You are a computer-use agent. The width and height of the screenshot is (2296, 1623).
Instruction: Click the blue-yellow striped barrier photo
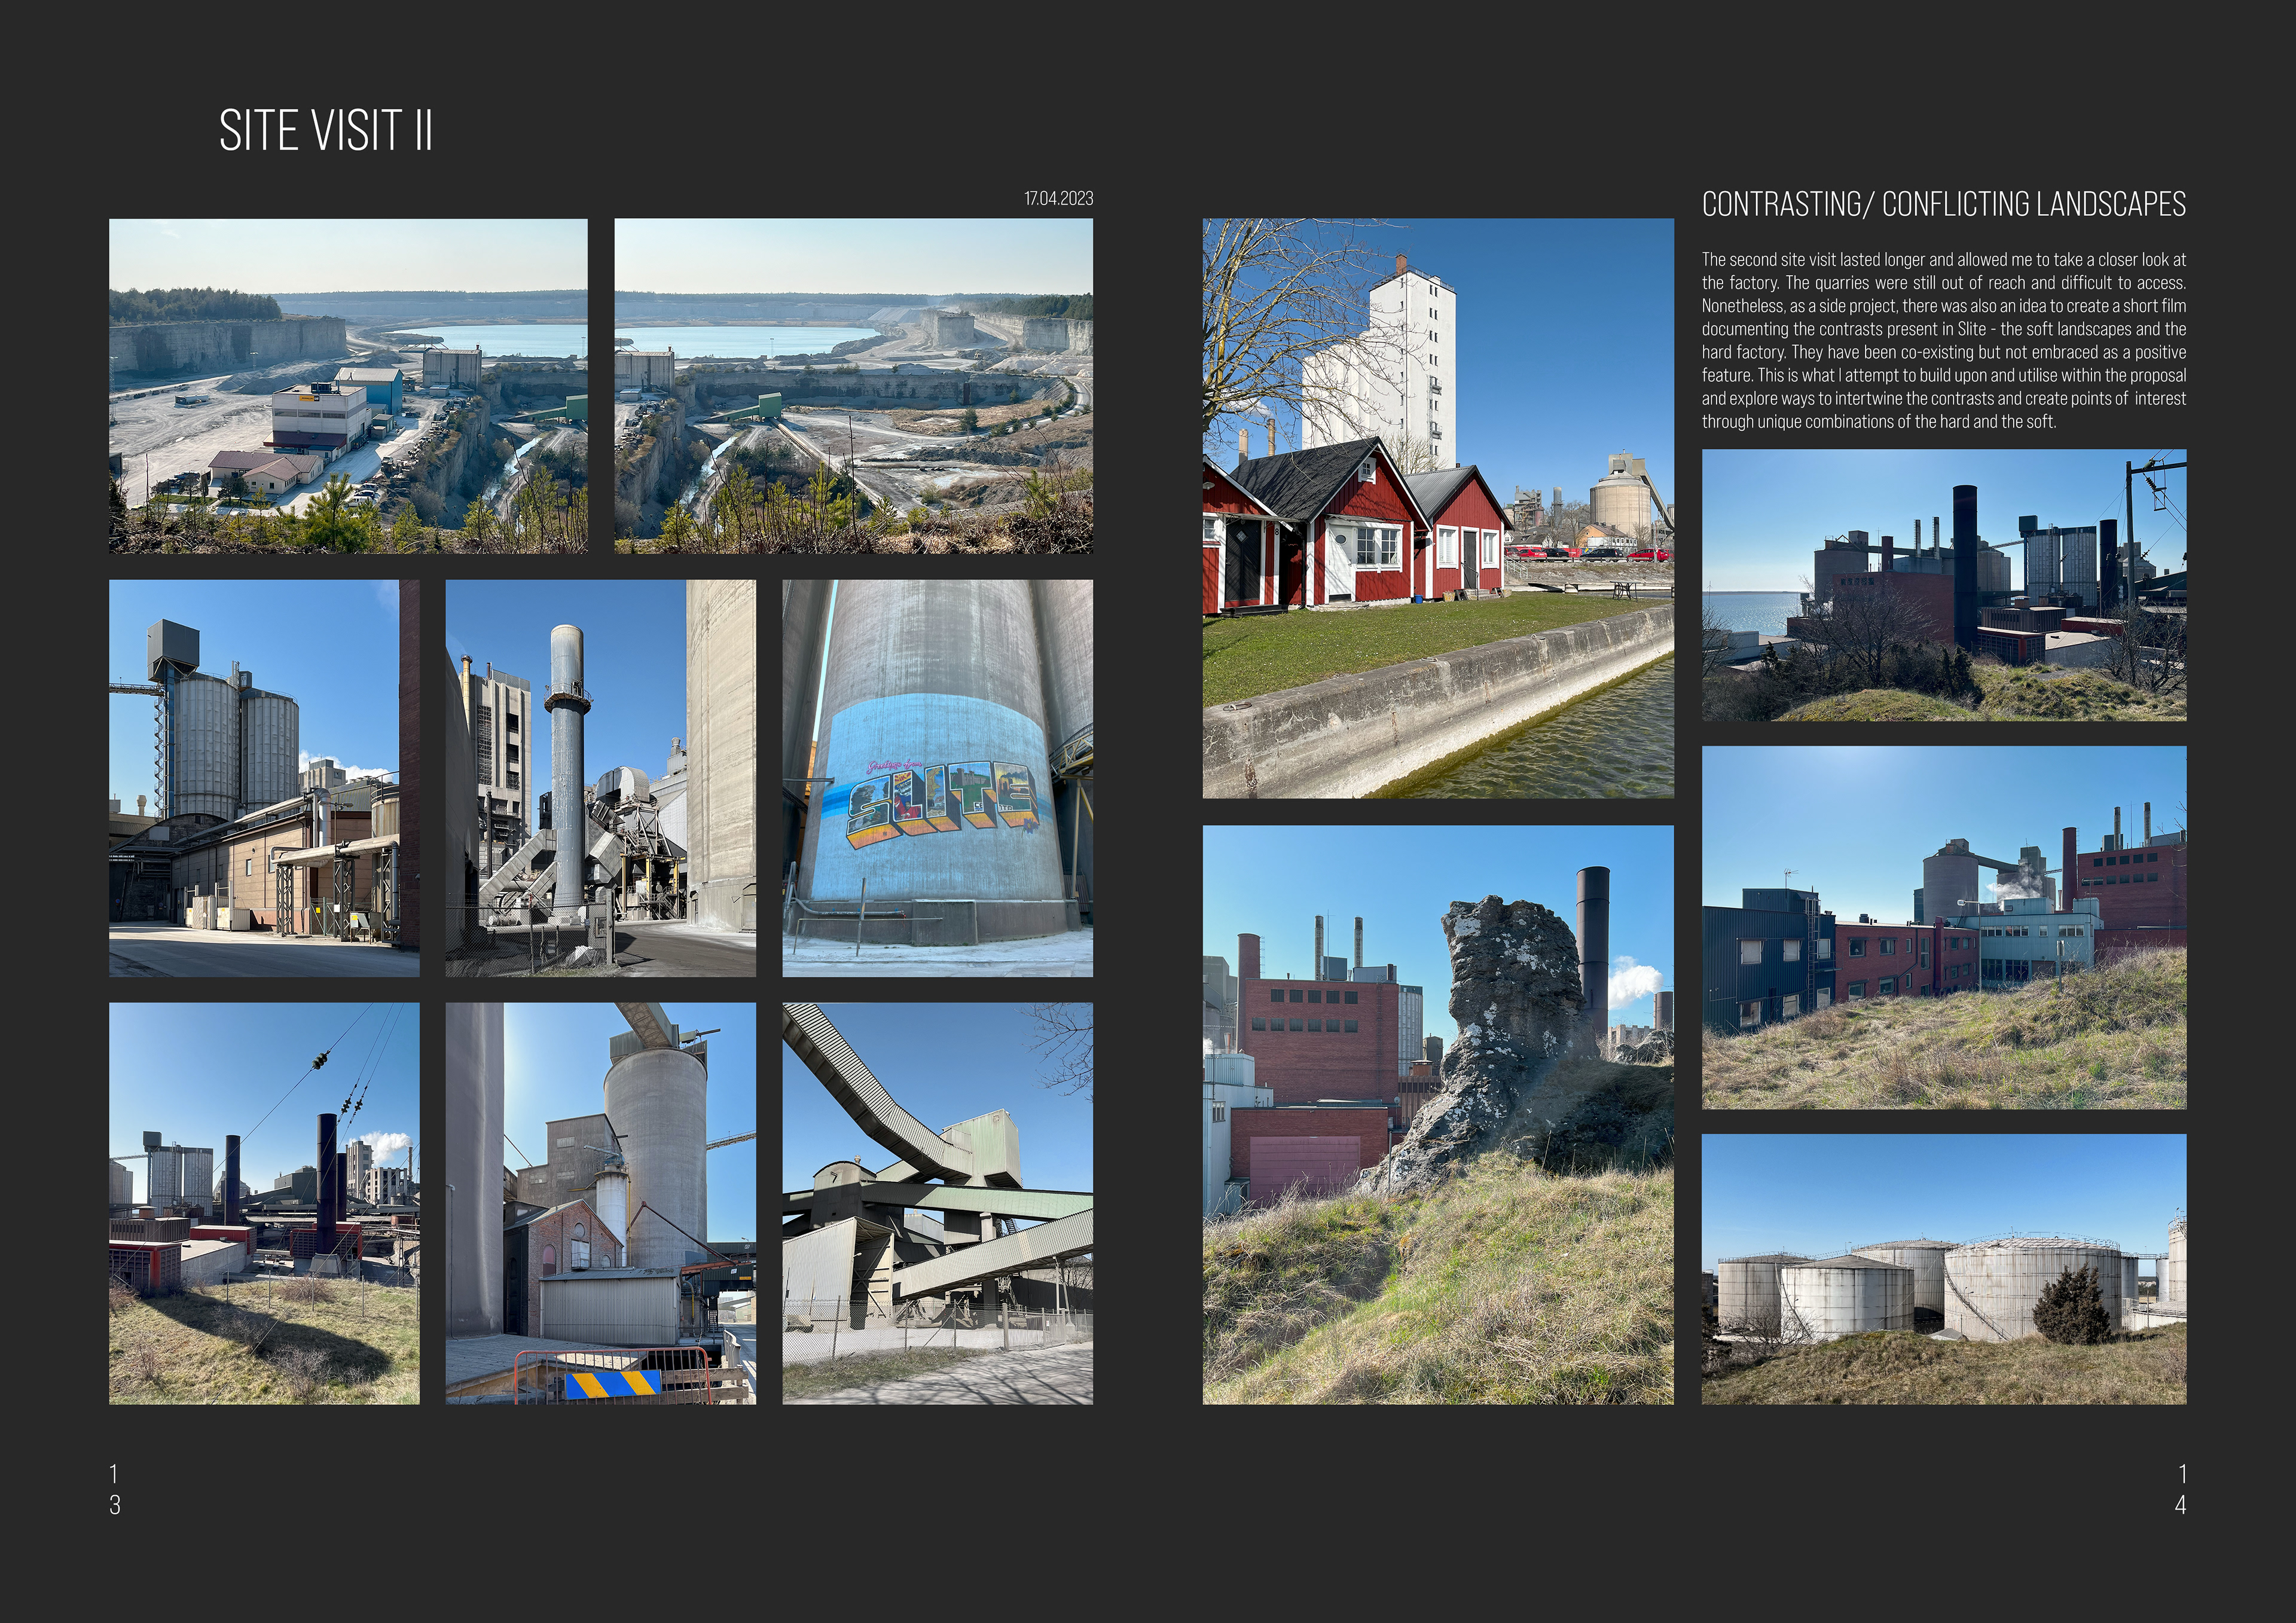click(600, 1203)
